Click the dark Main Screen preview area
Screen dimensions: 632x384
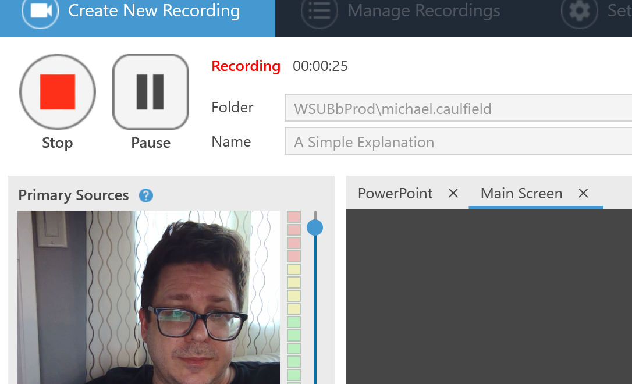489,297
